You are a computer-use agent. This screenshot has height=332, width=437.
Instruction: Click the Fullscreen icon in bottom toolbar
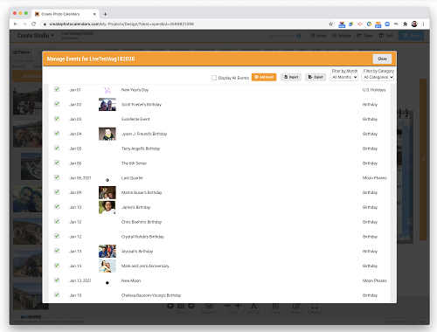314,306
